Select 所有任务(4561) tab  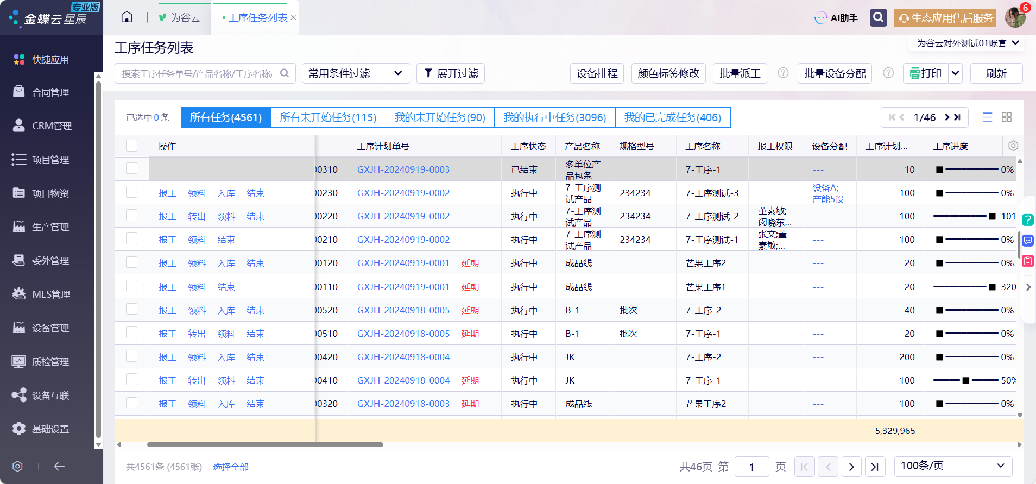pos(225,117)
